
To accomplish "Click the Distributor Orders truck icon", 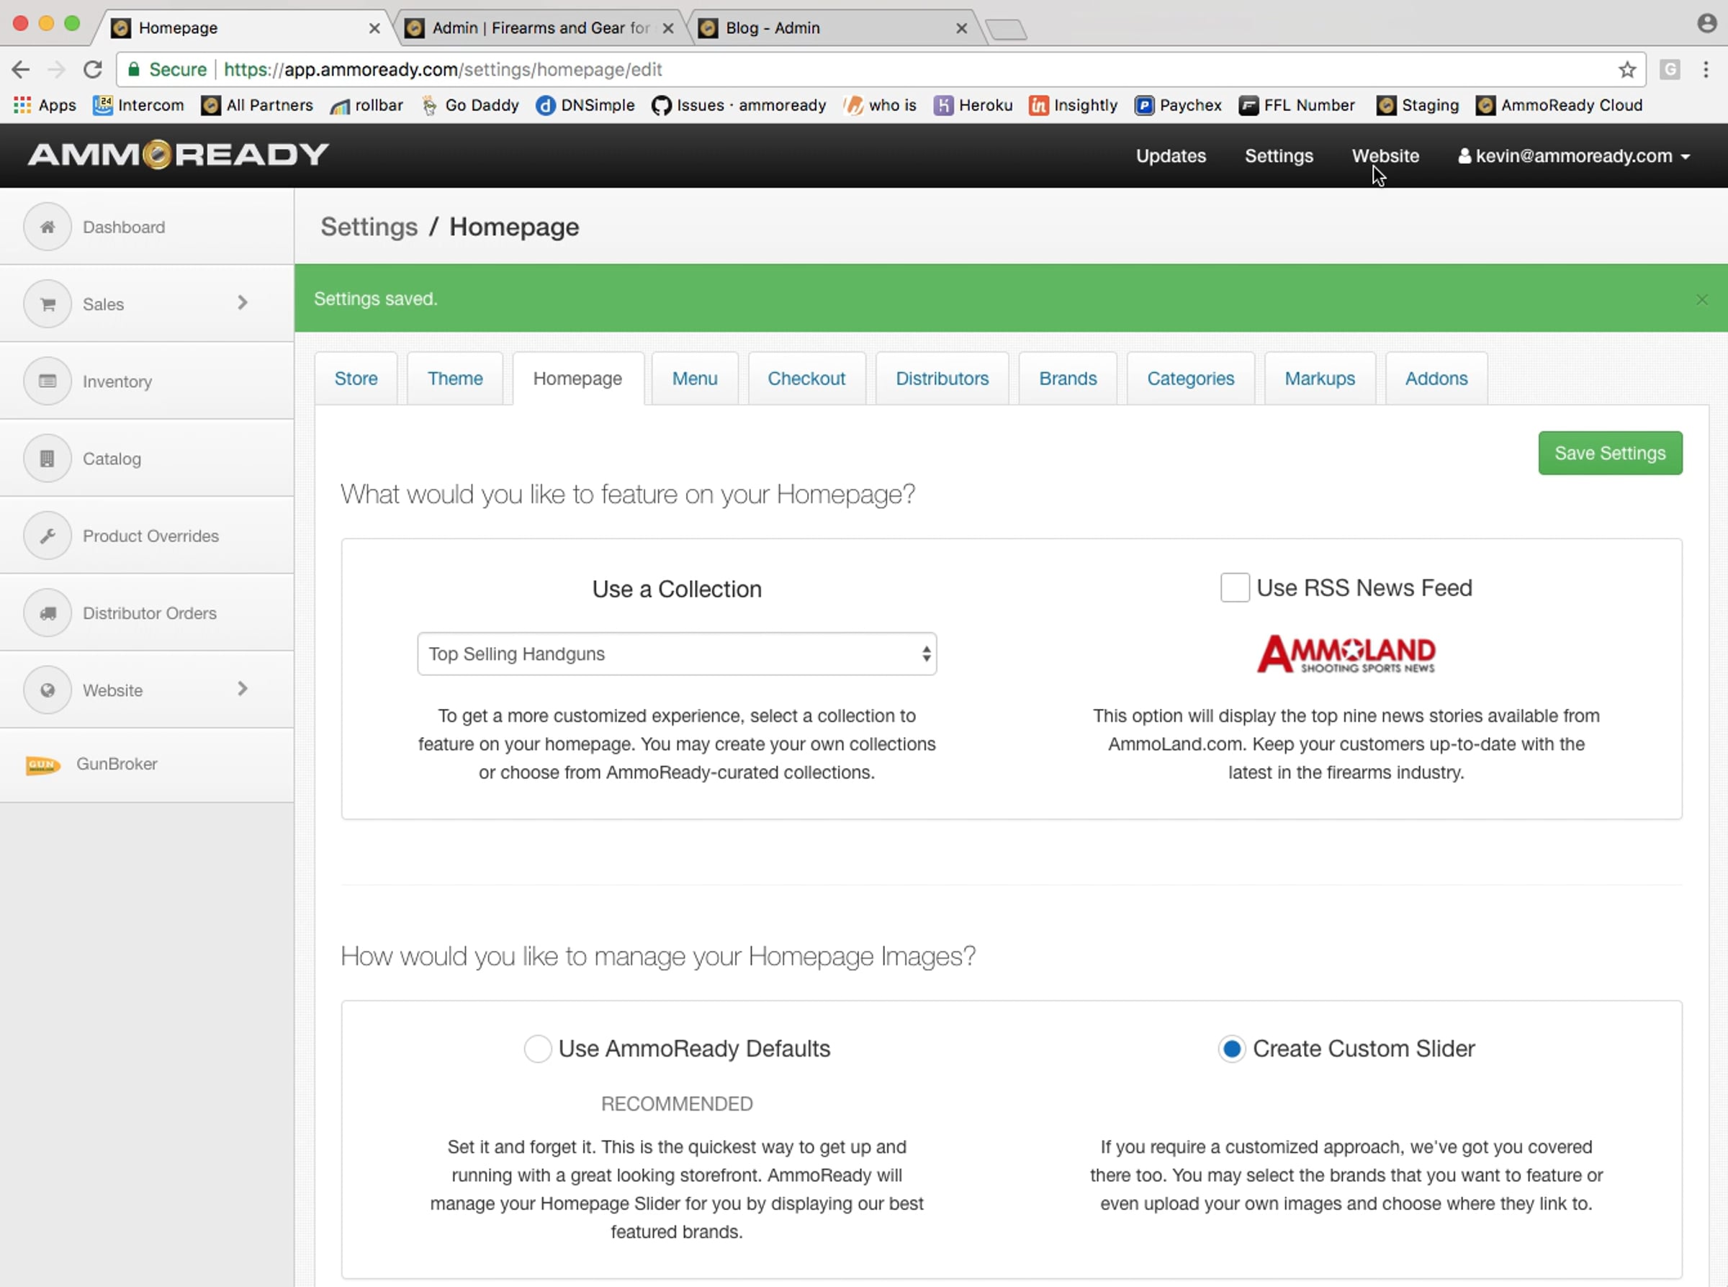I will [x=48, y=613].
